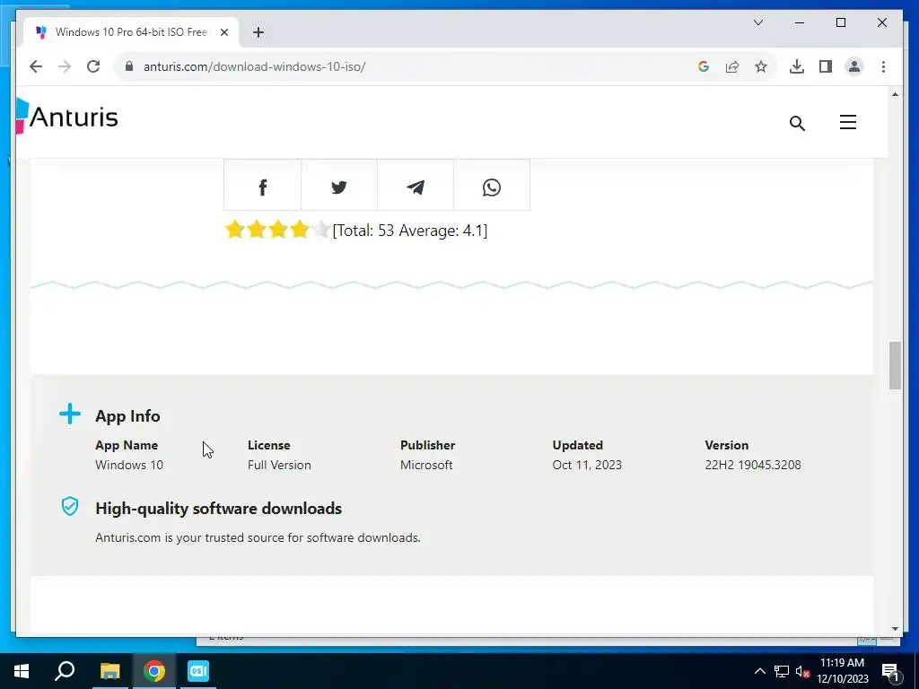This screenshot has width=919, height=689.
Task: Open the Anturis hamburger menu
Action: [847, 122]
